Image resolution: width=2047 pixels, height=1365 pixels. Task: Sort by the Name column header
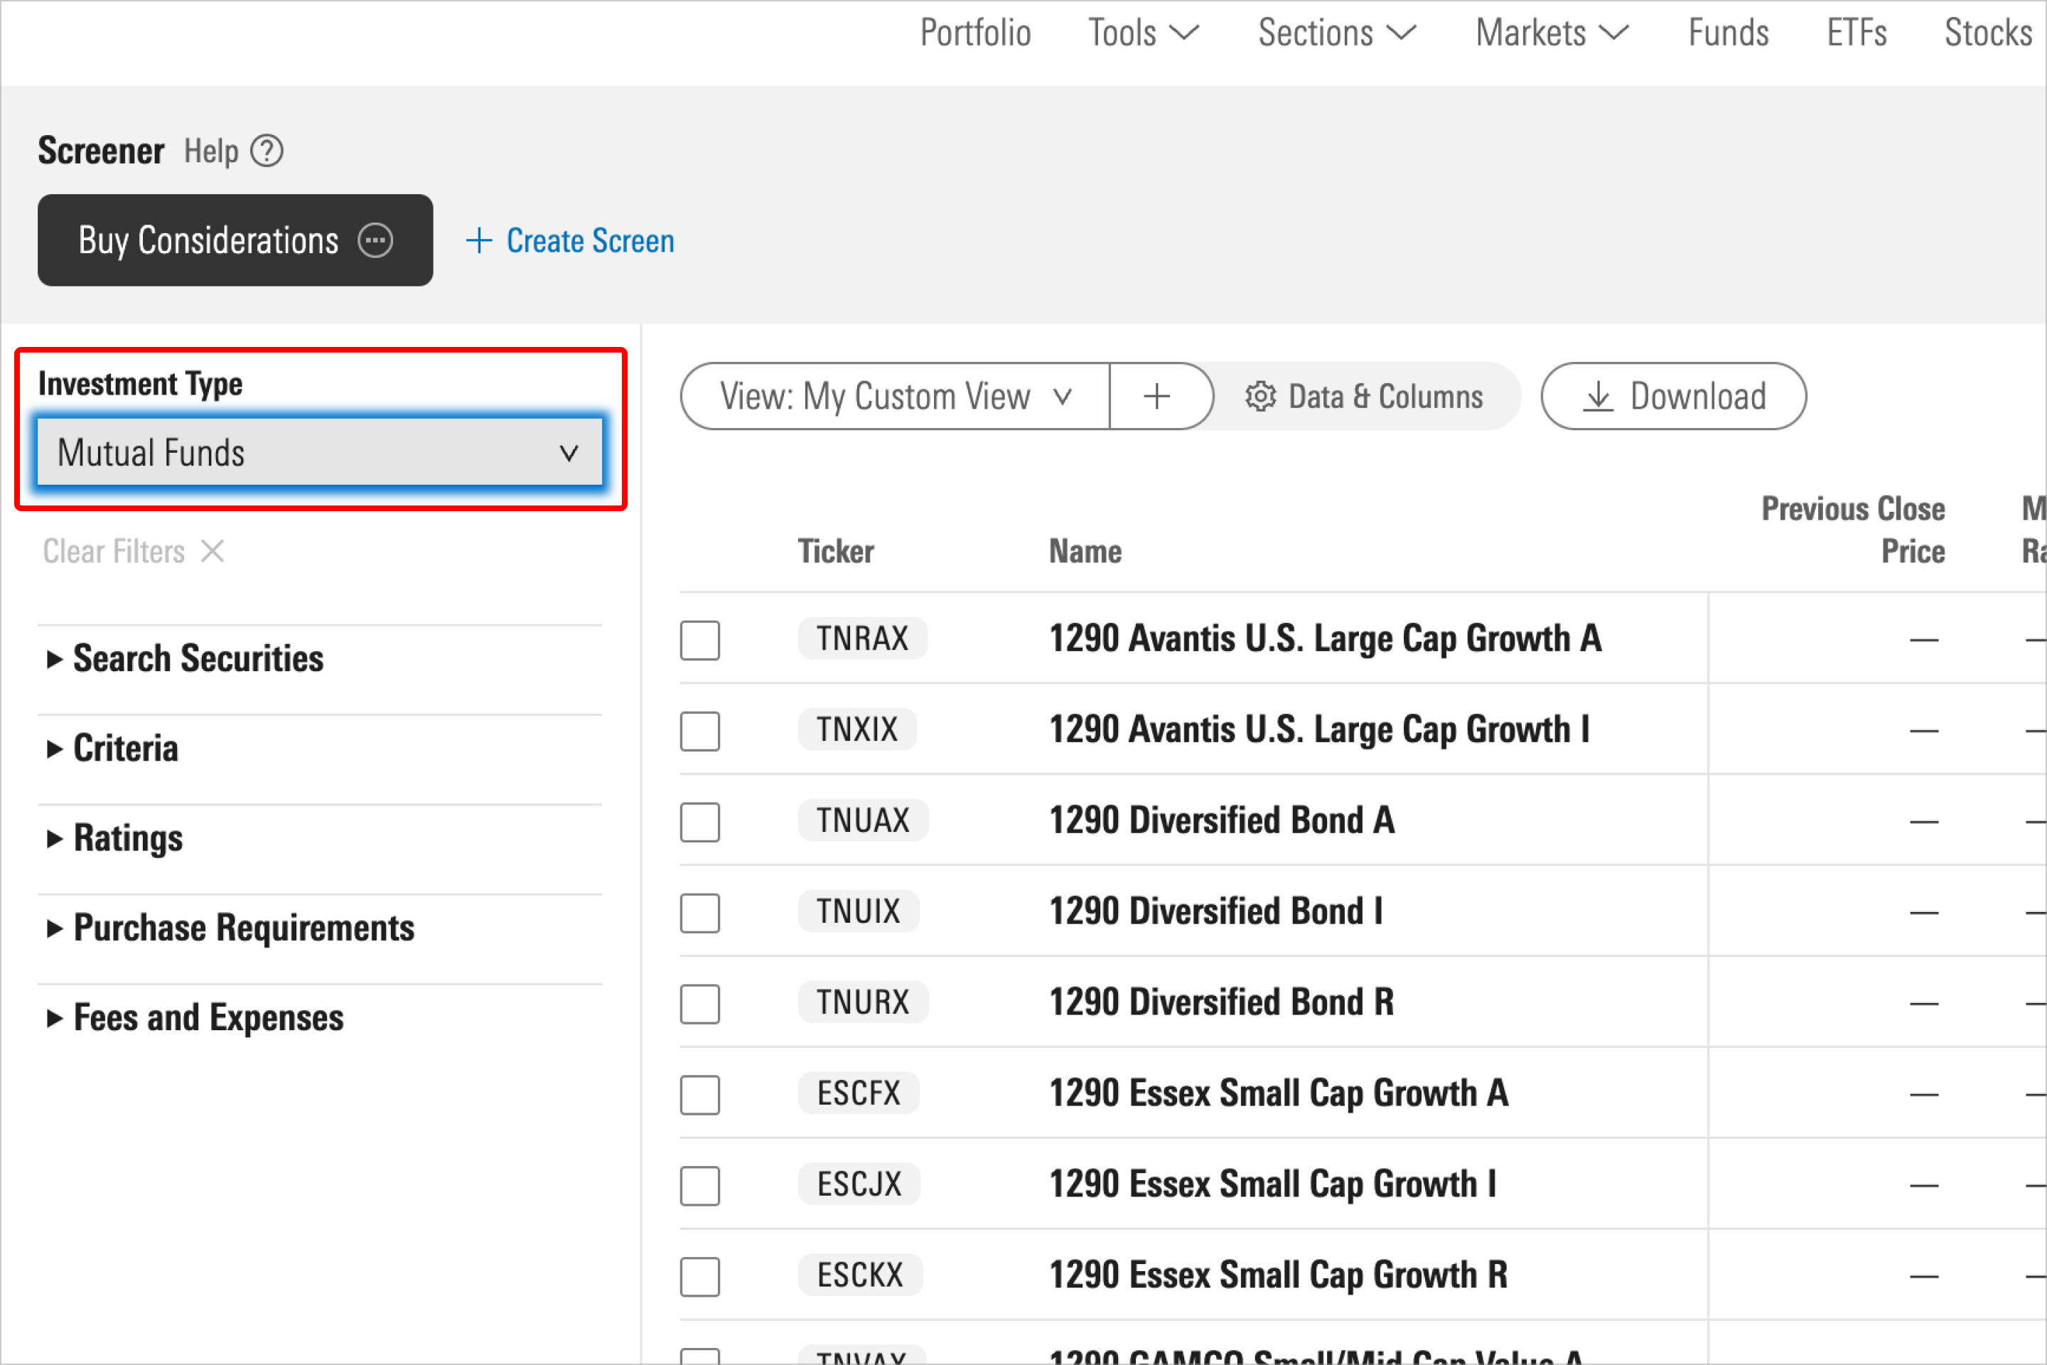coord(1085,551)
